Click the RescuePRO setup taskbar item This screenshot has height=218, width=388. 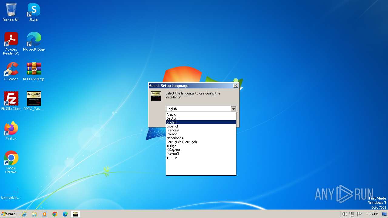(x=75, y=214)
